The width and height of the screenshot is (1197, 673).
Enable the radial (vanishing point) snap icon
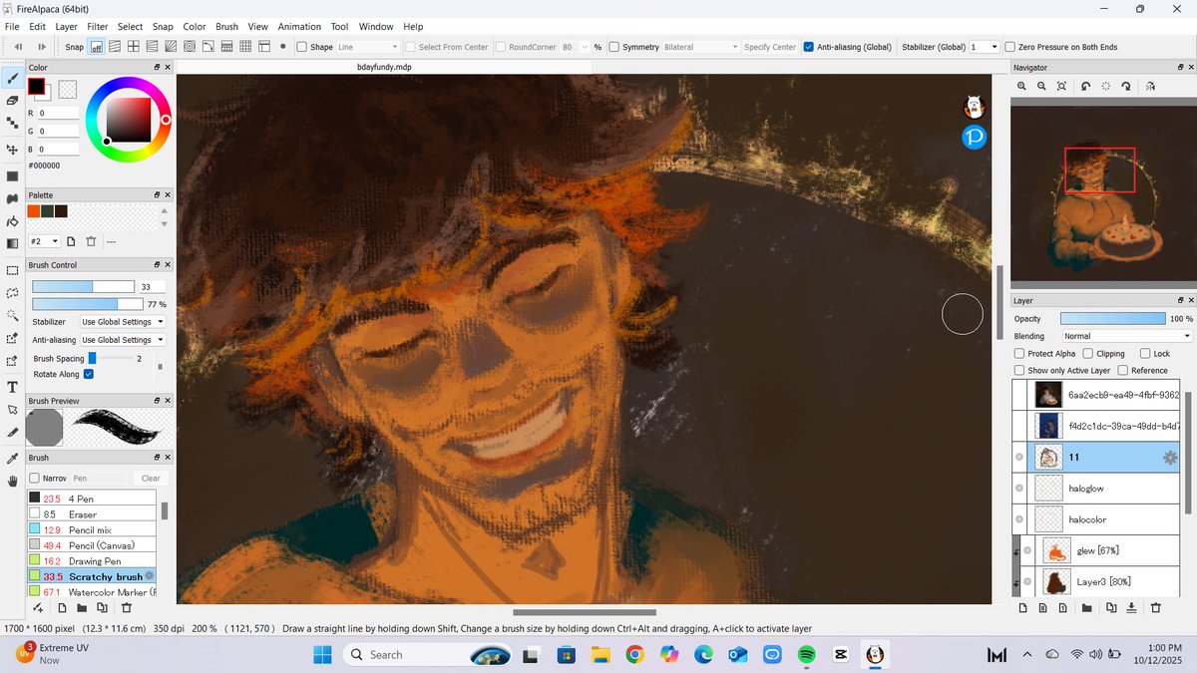click(x=172, y=47)
